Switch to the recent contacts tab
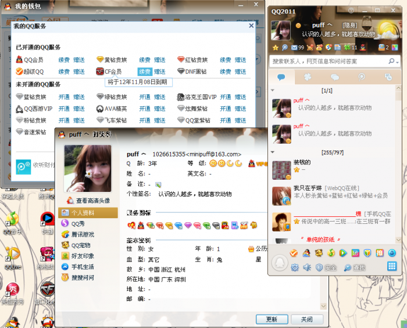407x328 pixels. tap(388, 77)
